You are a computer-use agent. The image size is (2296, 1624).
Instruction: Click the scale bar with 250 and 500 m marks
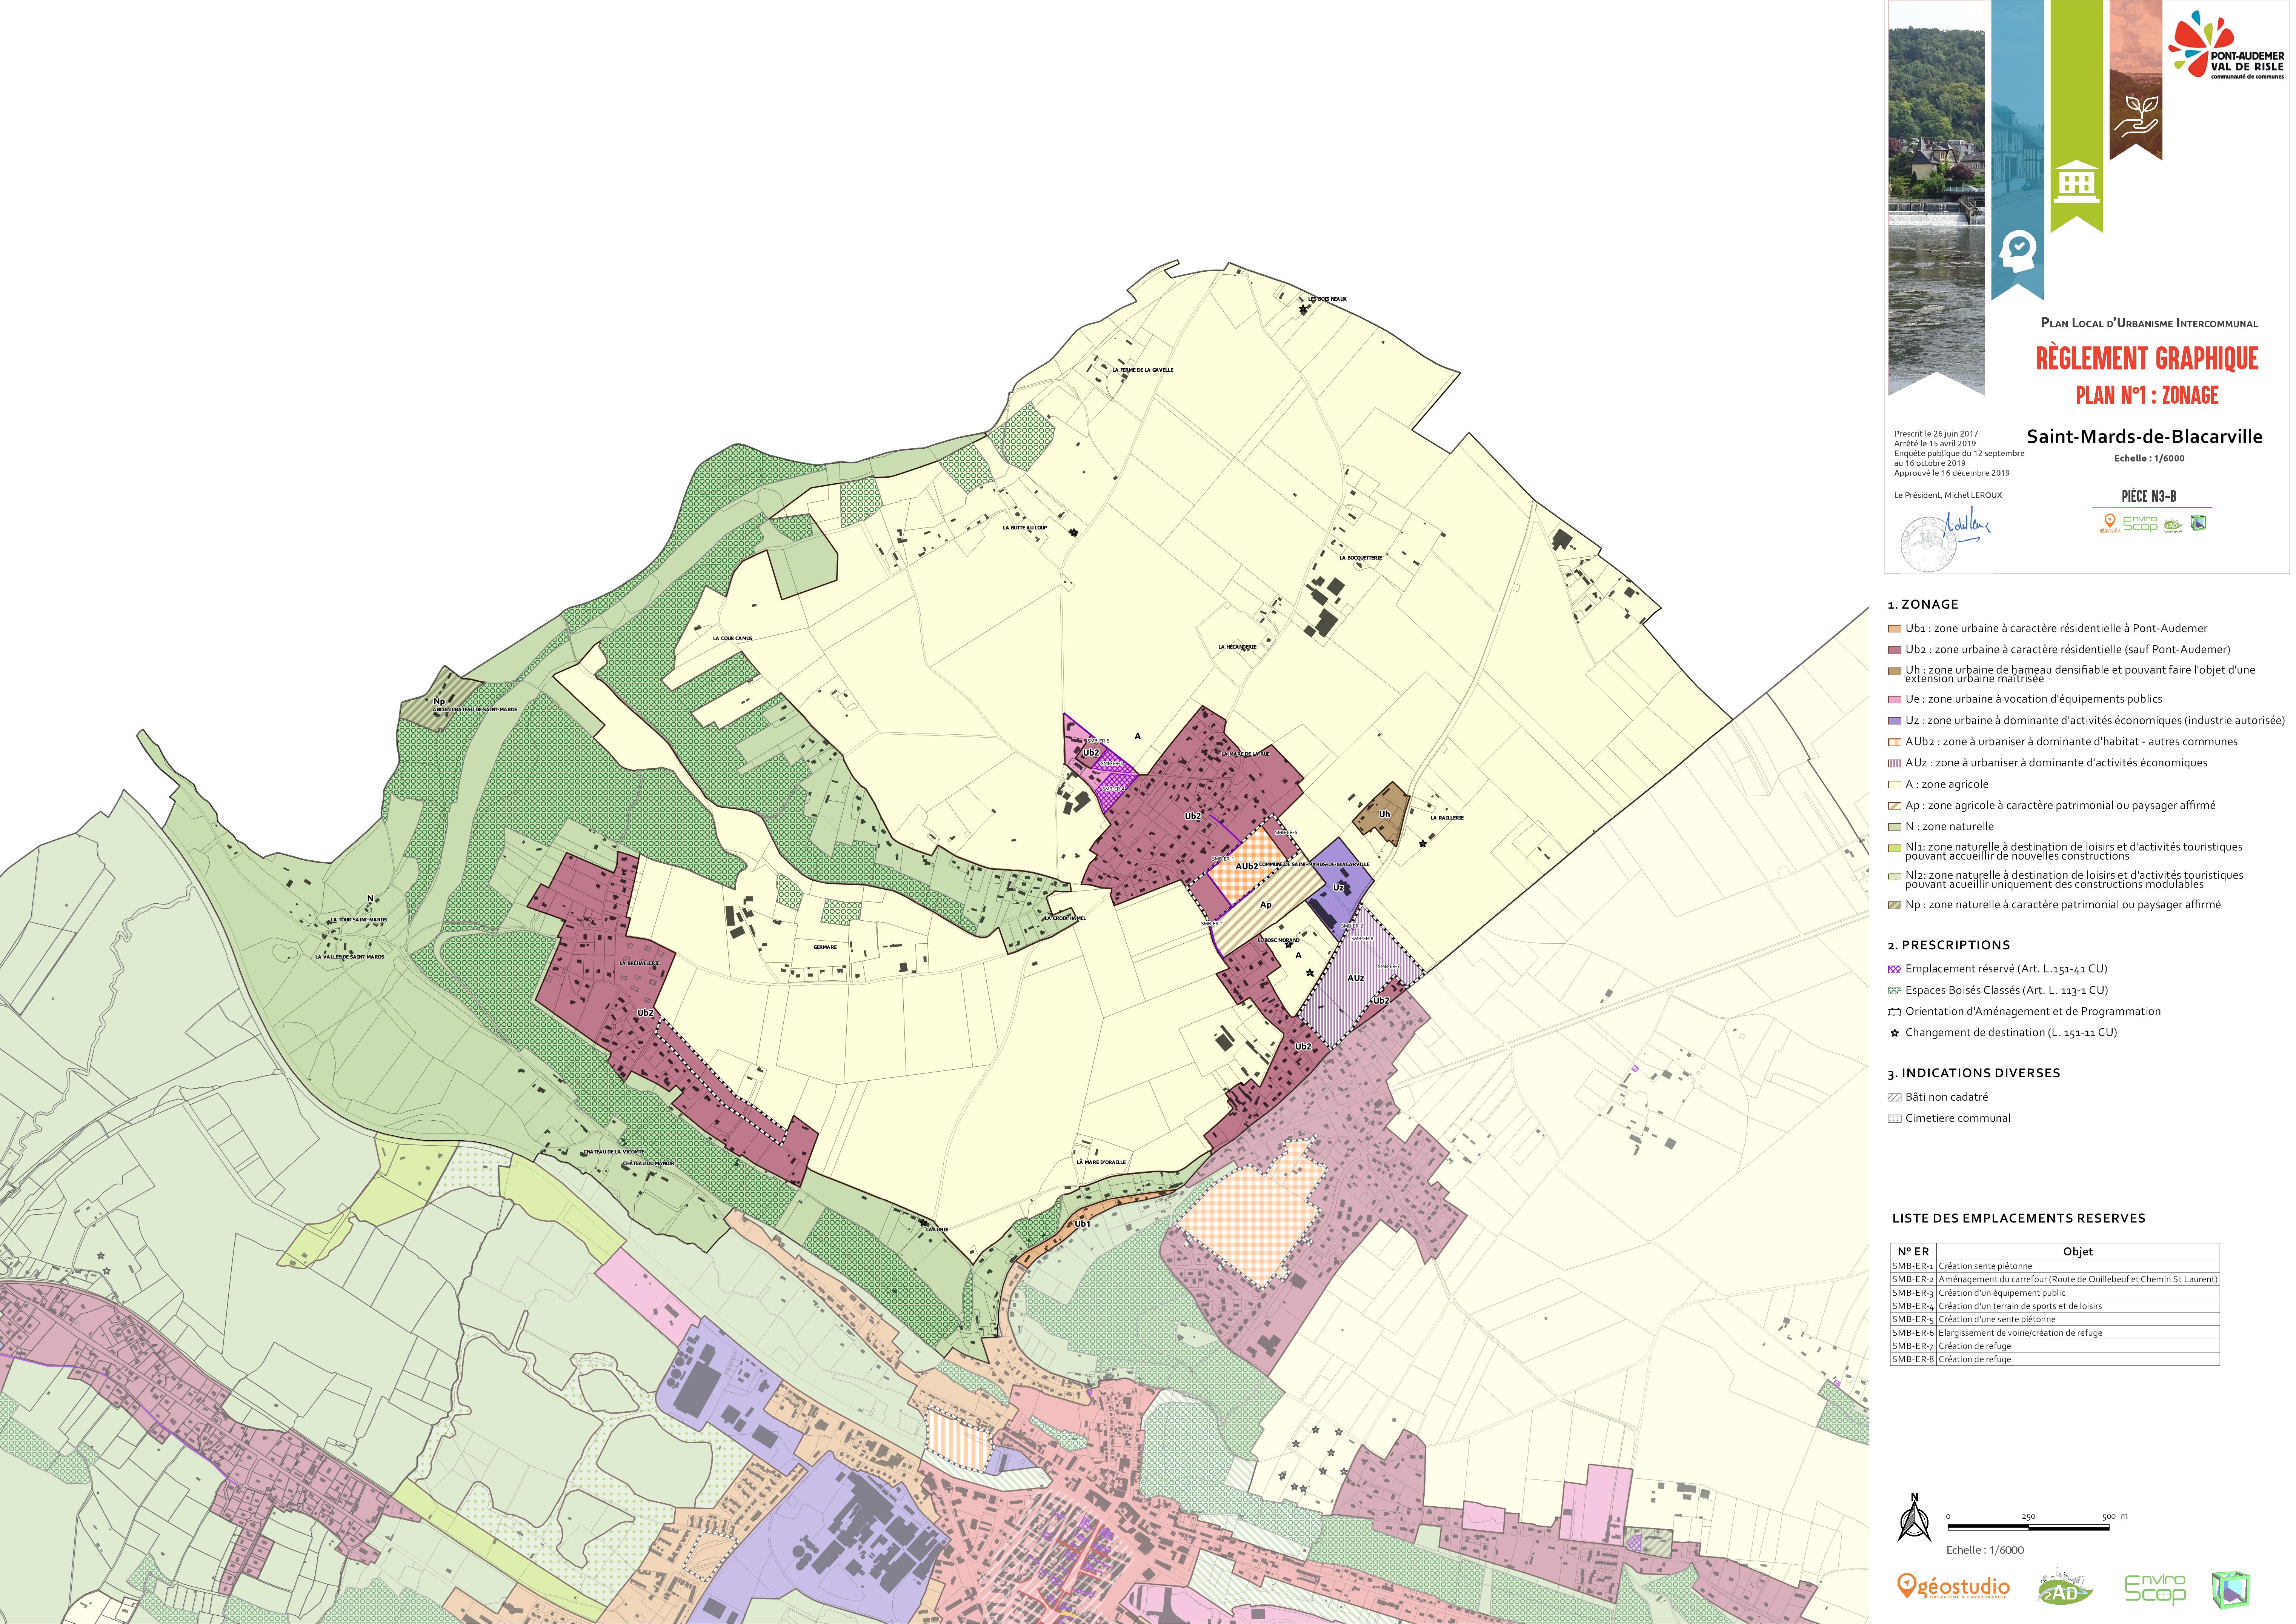click(2037, 1523)
